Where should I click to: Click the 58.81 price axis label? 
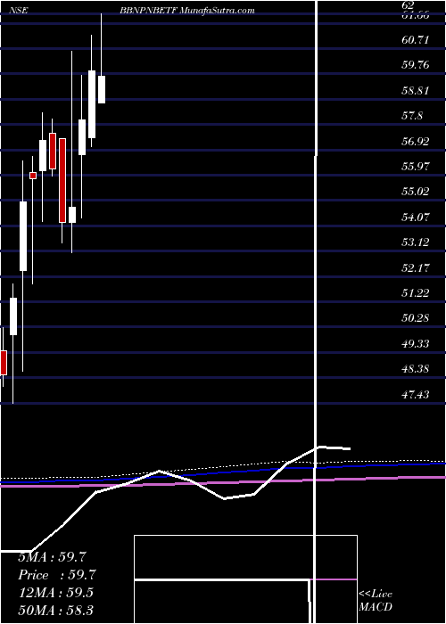[416, 90]
